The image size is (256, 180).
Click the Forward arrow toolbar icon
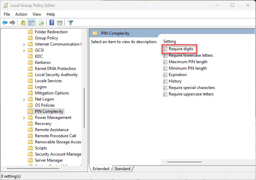[13, 22]
